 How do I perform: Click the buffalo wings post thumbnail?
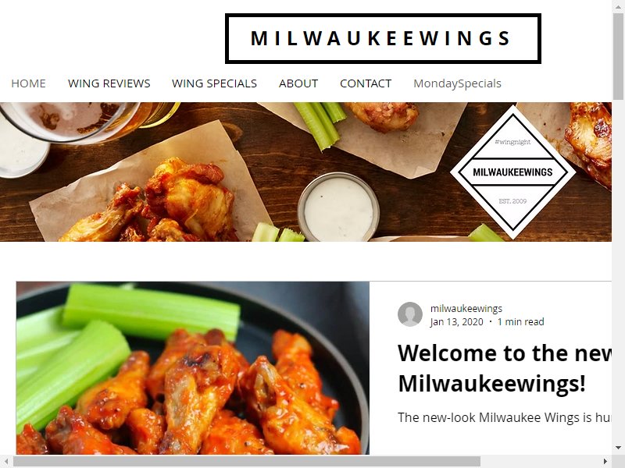click(192, 368)
